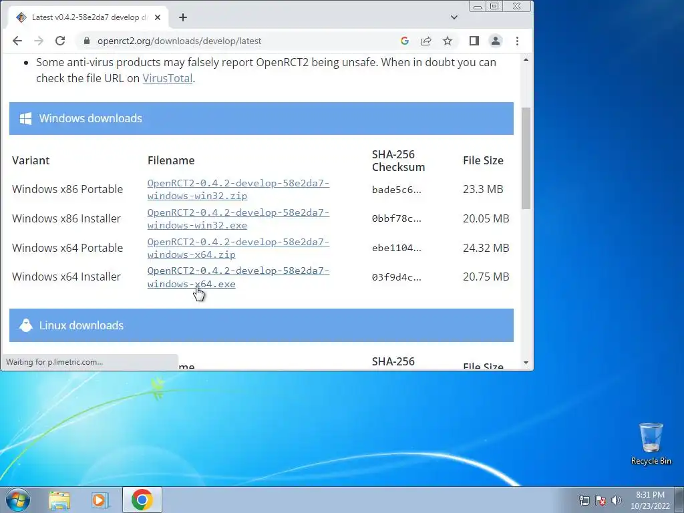The width and height of the screenshot is (684, 513).
Task: Open a new tab with the plus button
Action: pyautogui.click(x=183, y=17)
